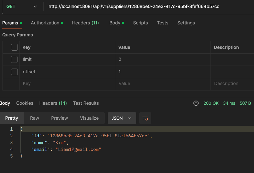Click the globe network information icon
Image resolution: width=254 pixels, height=173 pixels.
196,103
